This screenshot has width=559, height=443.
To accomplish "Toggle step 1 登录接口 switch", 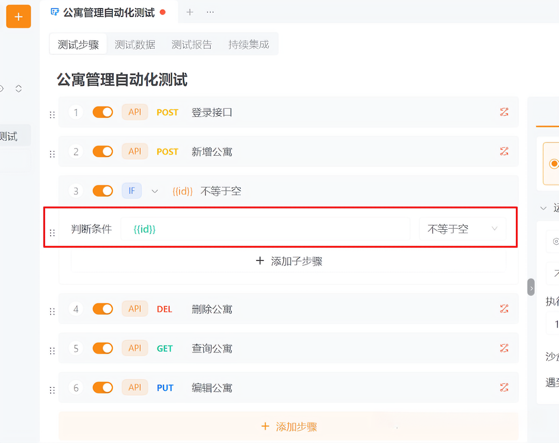I will coord(102,112).
